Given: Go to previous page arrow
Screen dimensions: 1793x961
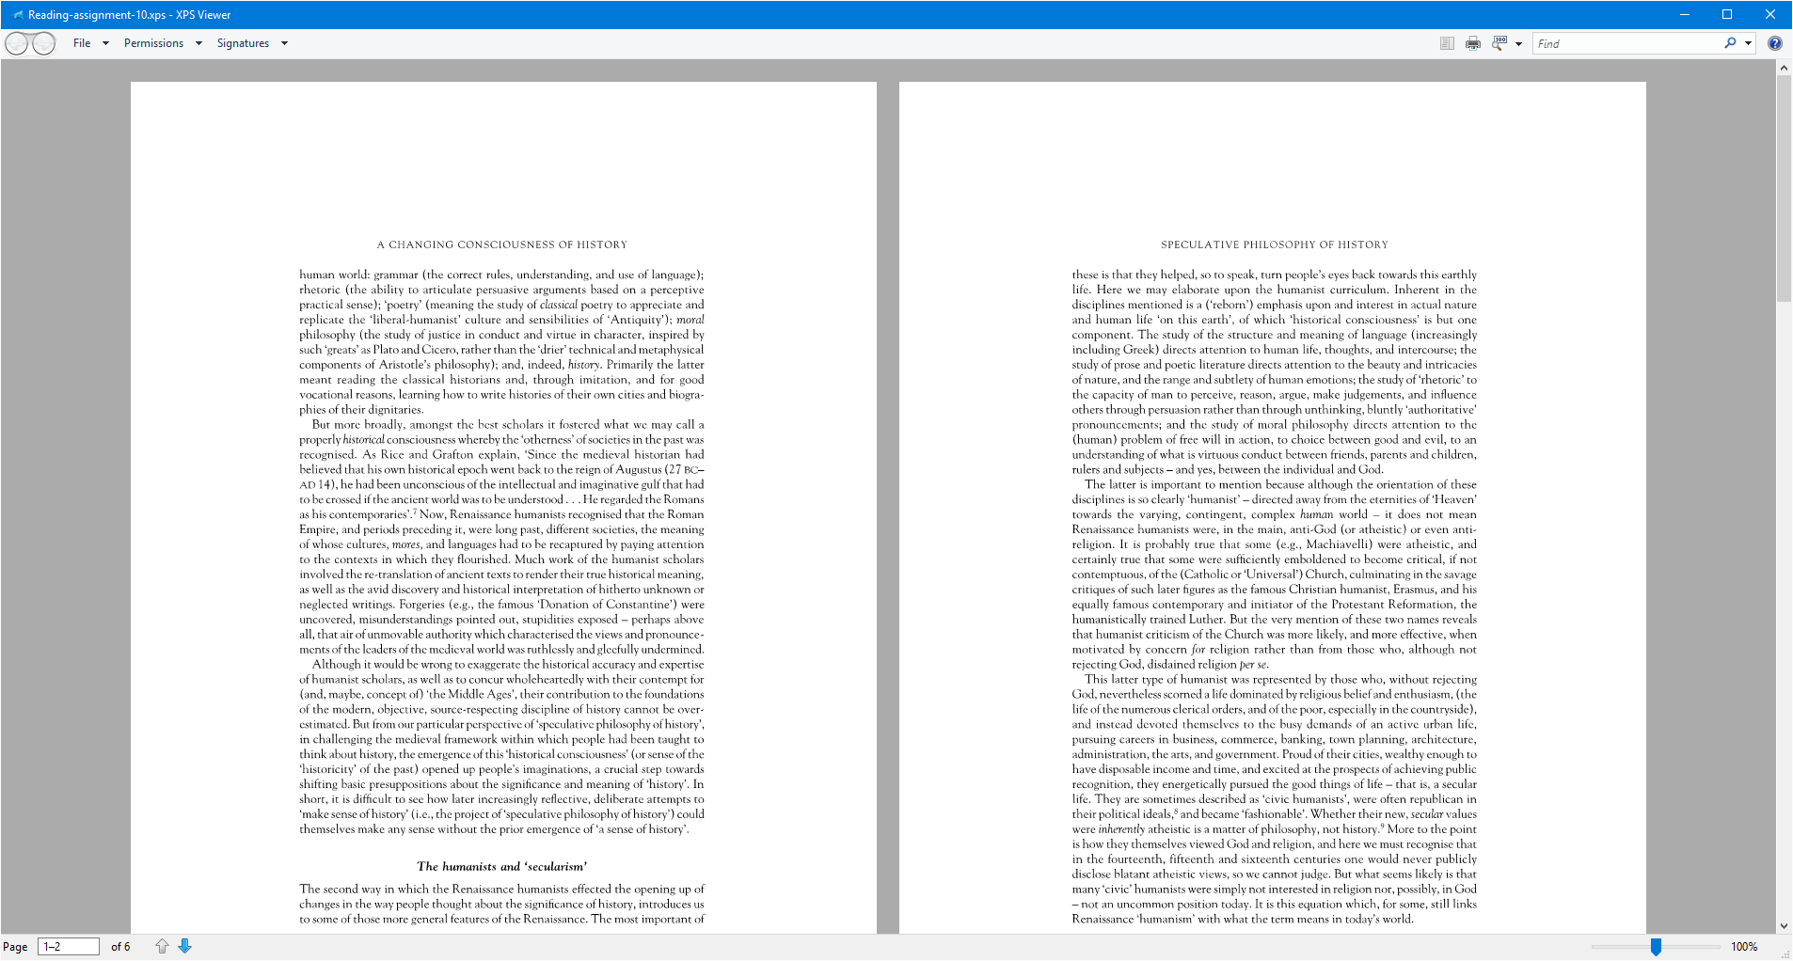Looking at the screenshot, I should click(162, 946).
